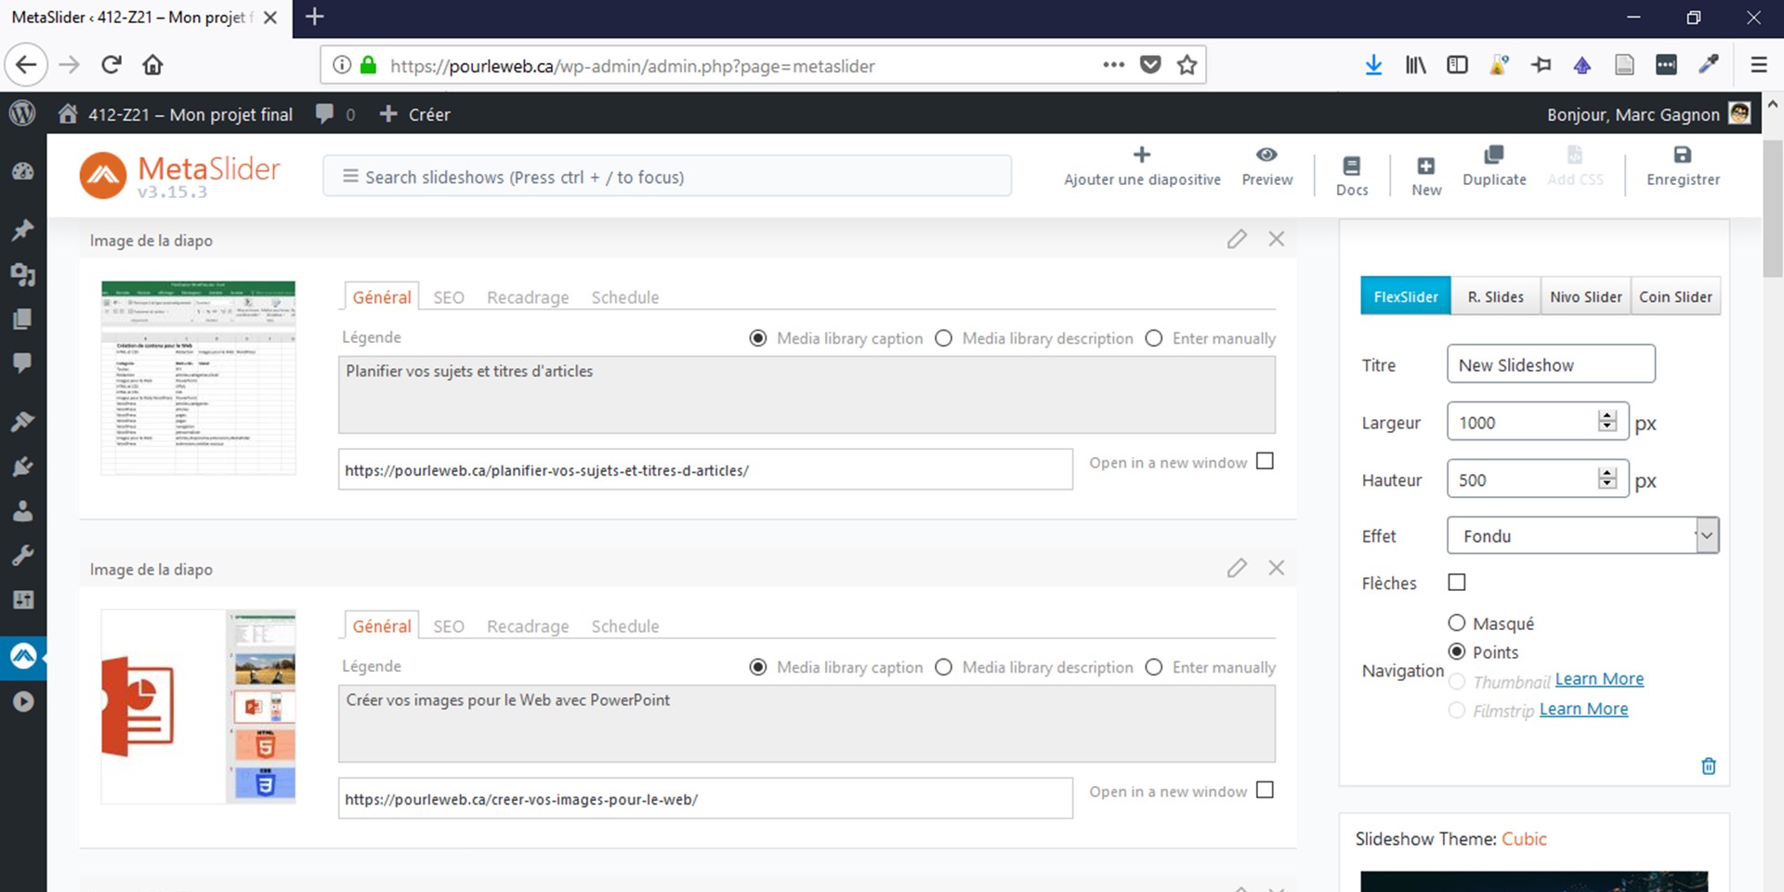Remove the PowerPoint slide with X
1784x892 pixels.
click(1277, 568)
